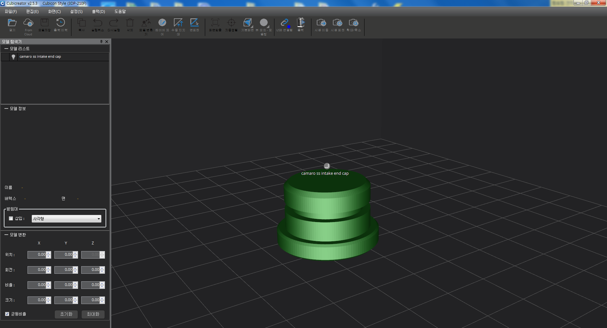Click camaro ss intake end cap viewport label
607x328 pixels.
pos(325,173)
